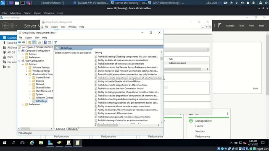This screenshot has height=151, width=269.
Task: Open the Action Center notification icon
Action: coord(263,143)
